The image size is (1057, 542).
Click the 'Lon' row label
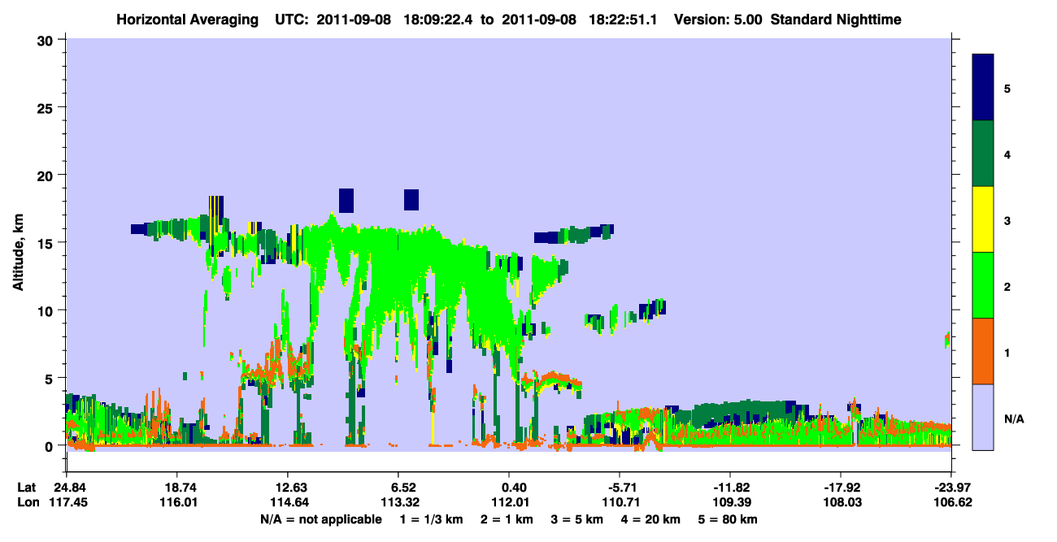tap(28, 502)
